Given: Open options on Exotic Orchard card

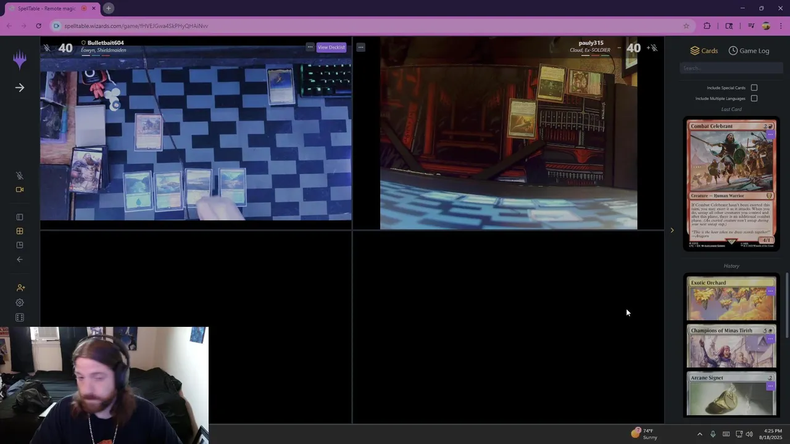Looking at the screenshot, I should coord(770,291).
